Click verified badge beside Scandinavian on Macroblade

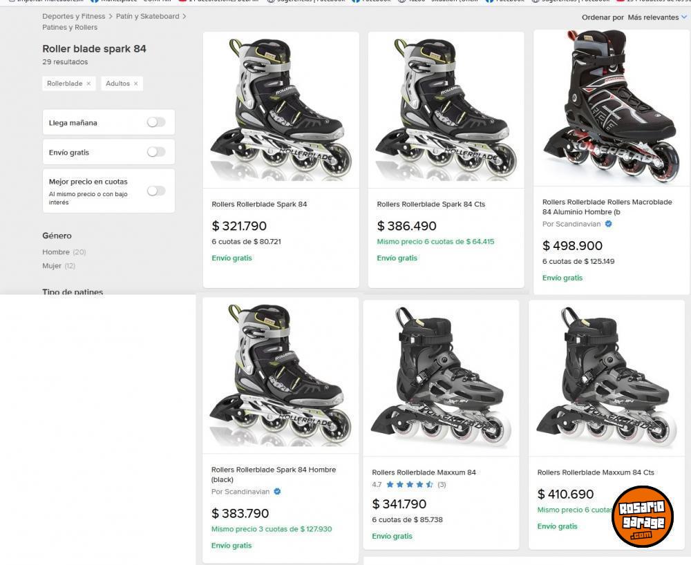(608, 224)
